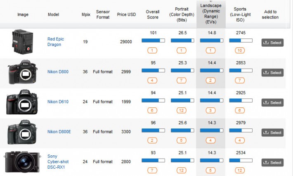Screen dimensions: 293x176
Task: Click Red Epic Dragon overall score bar
Action: pyautogui.click(x=153, y=40)
